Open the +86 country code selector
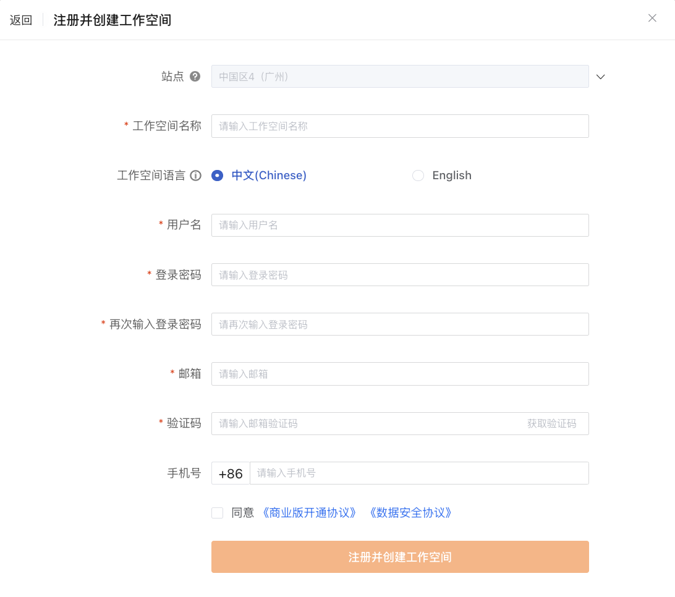The image size is (675, 597). pyautogui.click(x=231, y=473)
